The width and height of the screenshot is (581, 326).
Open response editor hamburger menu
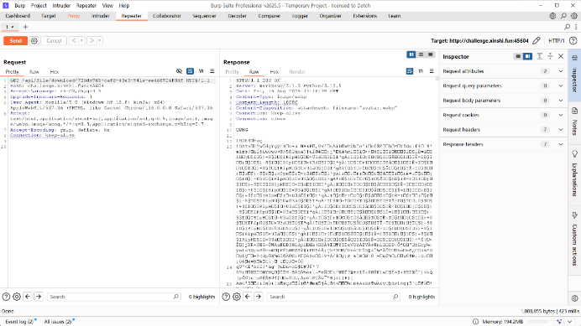(x=432, y=71)
